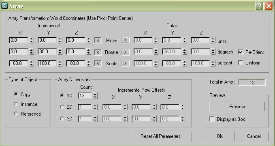275x146 pixels.
Task: Click the Totals Rotate Y field 360.0
Action: pos(172,52)
